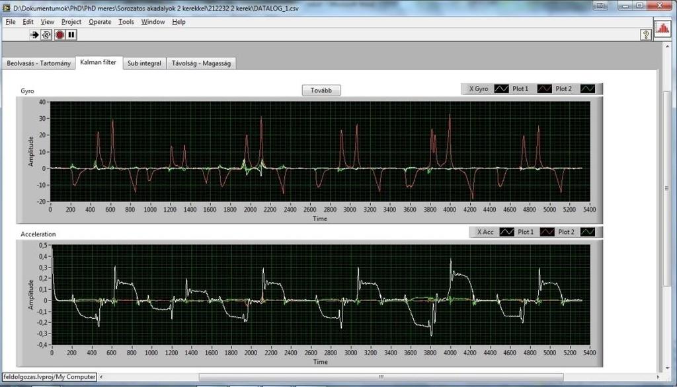The height and width of the screenshot is (387, 677).
Task: Open the View menu
Action: (x=47, y=22)
